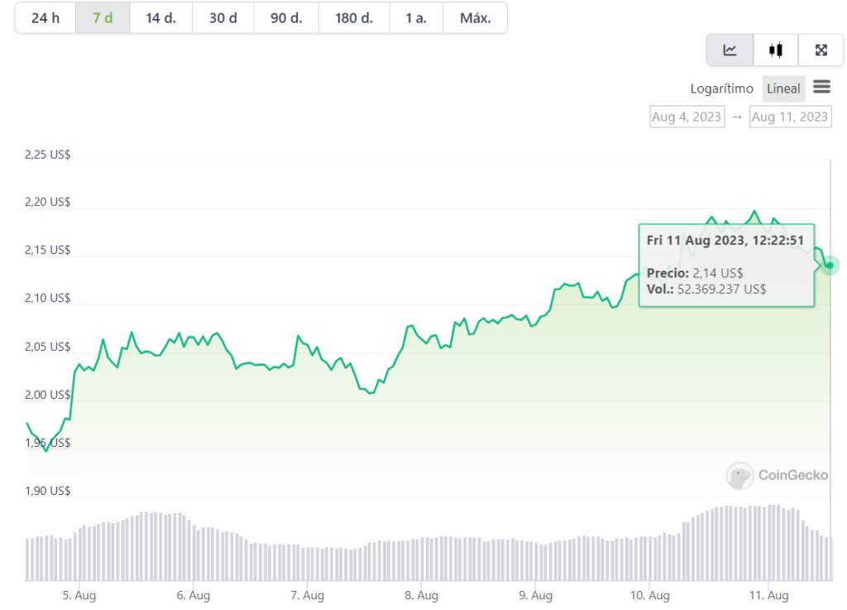
Task: Select the 14 d. time range
Action: pos(161,18)
